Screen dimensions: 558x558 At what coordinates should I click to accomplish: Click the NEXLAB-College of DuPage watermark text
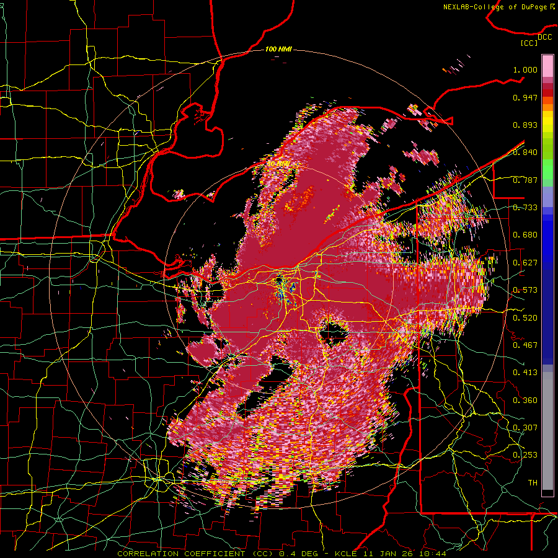(499, 7)
